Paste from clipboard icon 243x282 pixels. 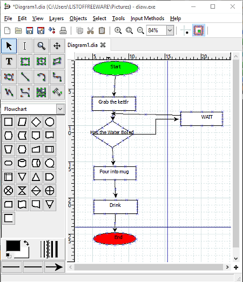pos(102,30)
